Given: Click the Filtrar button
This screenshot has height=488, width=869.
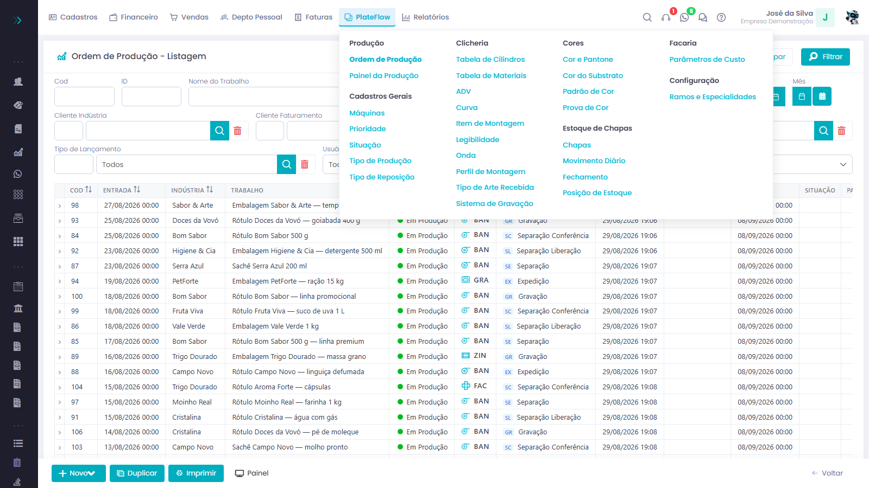Looking at the screenshot, I should coord(825,57).
